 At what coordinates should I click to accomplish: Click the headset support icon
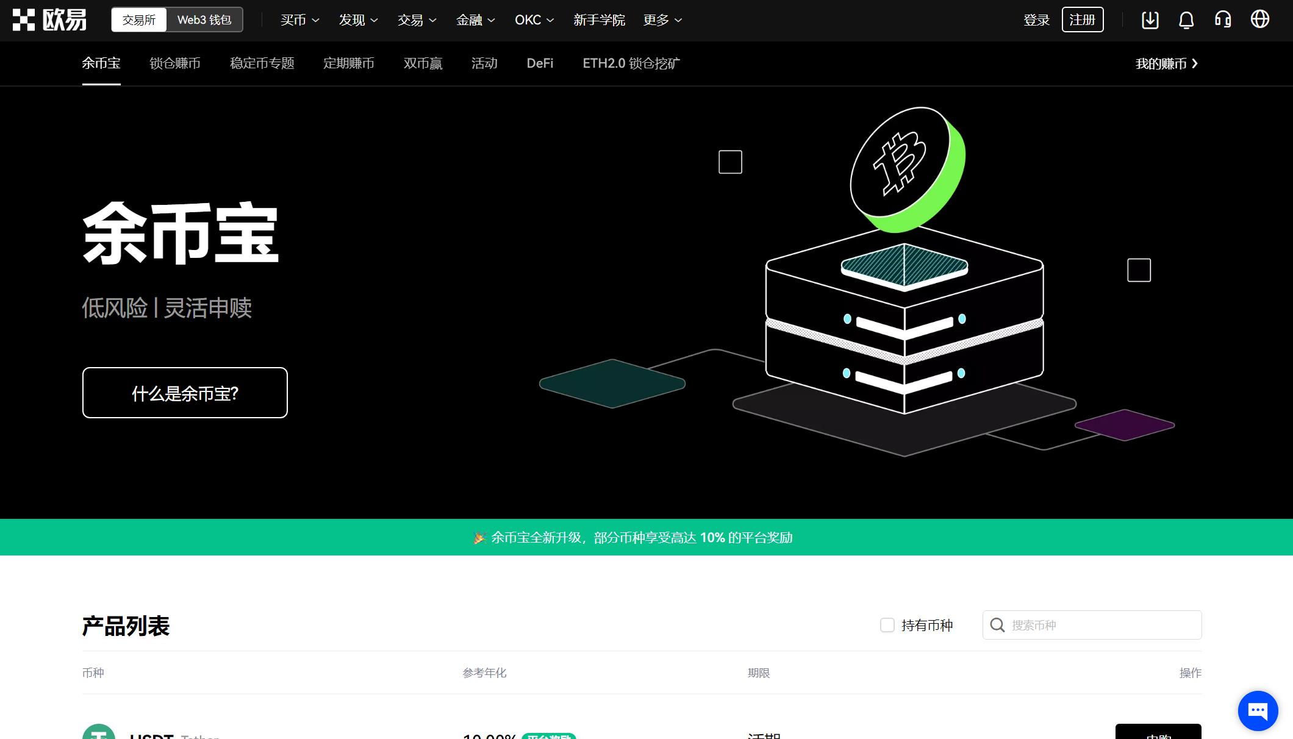(x=1223, y=20)
